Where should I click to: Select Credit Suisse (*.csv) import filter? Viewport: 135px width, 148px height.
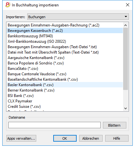pos(65,107)
